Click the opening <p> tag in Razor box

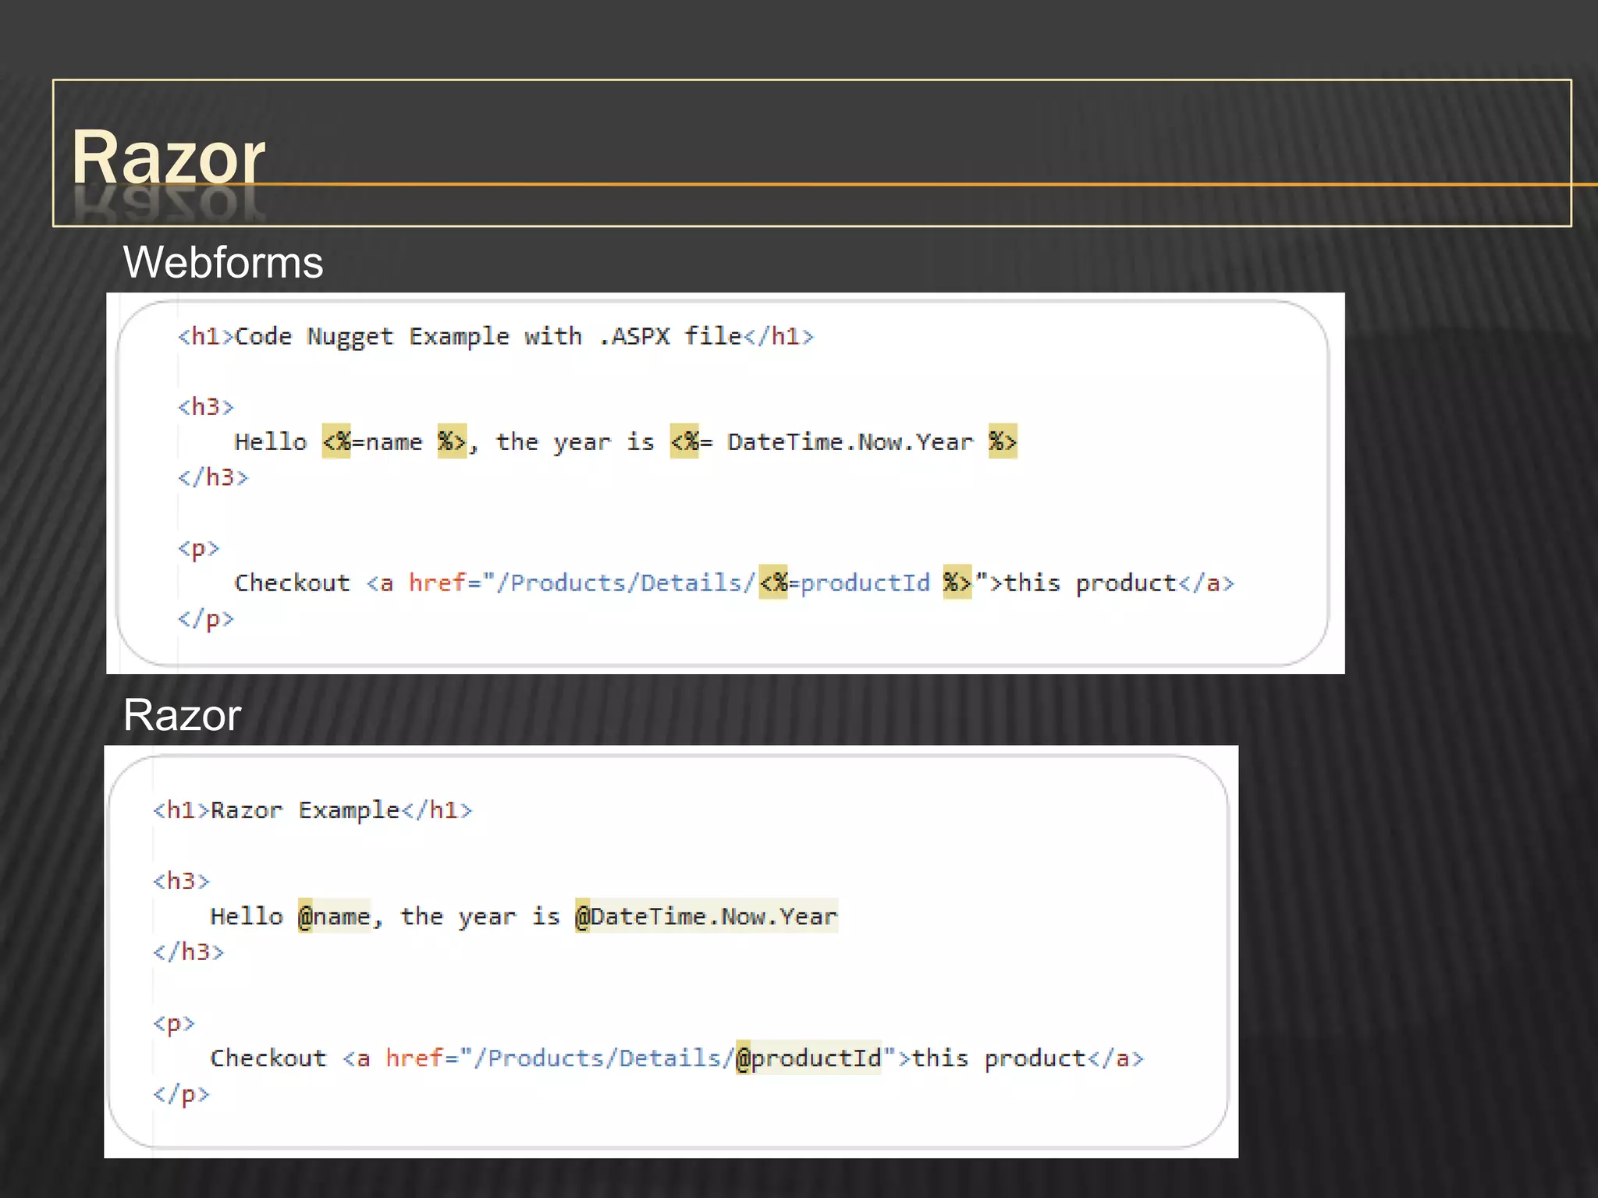pos(173,1023)
